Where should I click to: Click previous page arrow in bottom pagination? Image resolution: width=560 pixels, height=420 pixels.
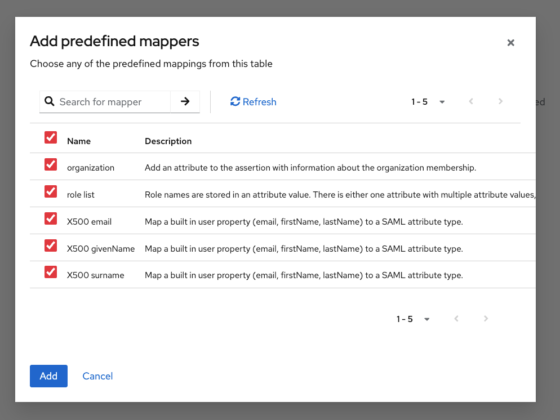(456, 319)
